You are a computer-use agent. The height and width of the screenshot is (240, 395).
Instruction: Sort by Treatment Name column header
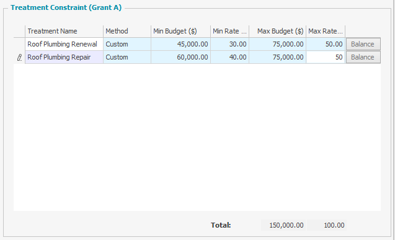64,31
